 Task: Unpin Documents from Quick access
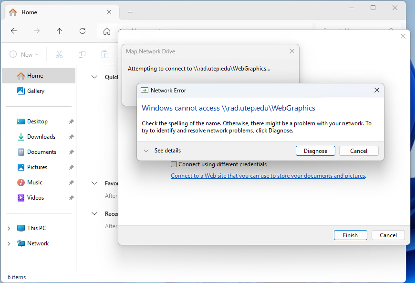pos(72,152)
